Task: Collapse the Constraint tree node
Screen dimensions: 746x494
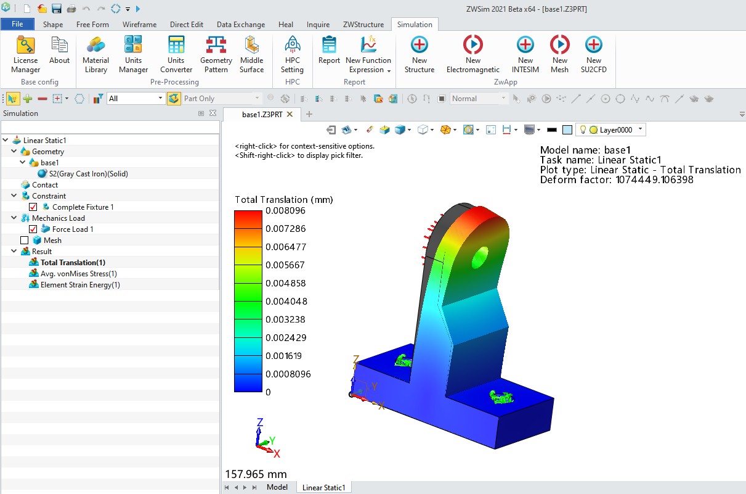Action: 14,196
